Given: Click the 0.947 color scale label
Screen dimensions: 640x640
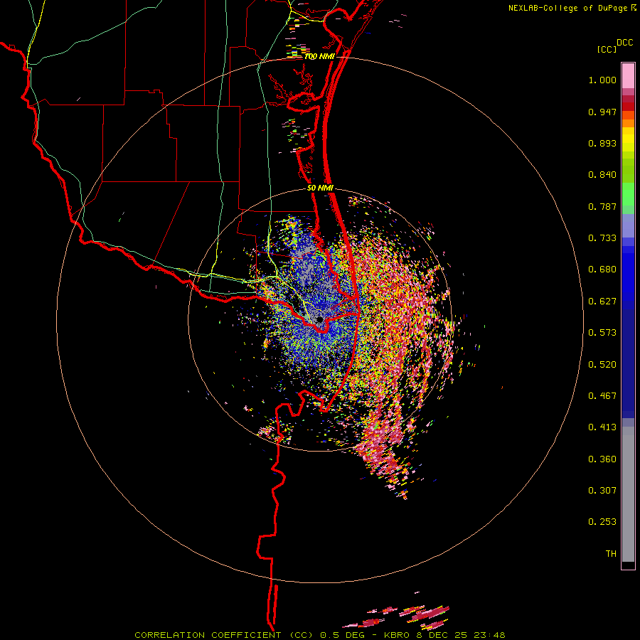Looking at the screenshot, I should click(x=602, y=112).
